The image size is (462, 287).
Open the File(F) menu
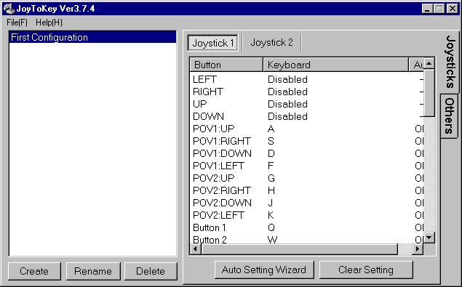point(17,23)
